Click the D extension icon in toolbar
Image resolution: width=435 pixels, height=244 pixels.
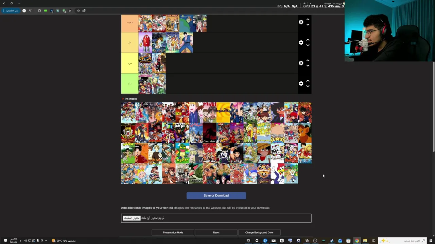coord(70,11)
